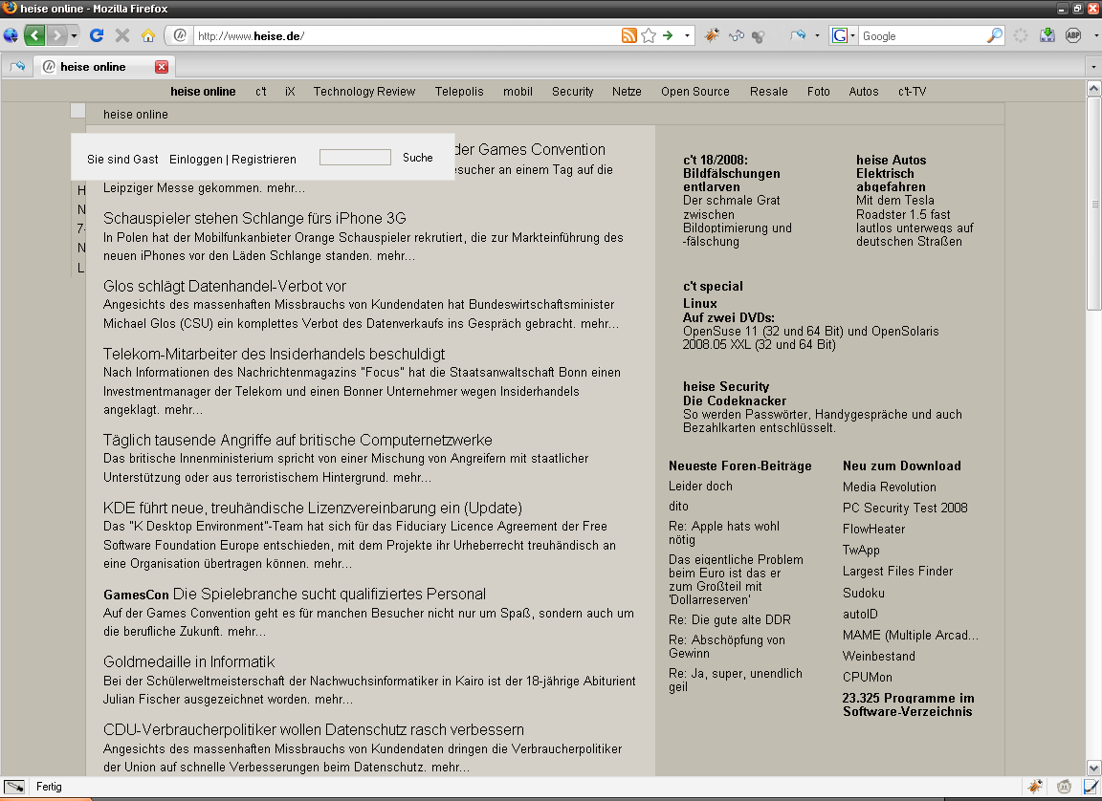Open headline Schauspieler stehen Schlange fürs iPhone 3G
Screen dimensions: 1102x801
pos(254,218)
